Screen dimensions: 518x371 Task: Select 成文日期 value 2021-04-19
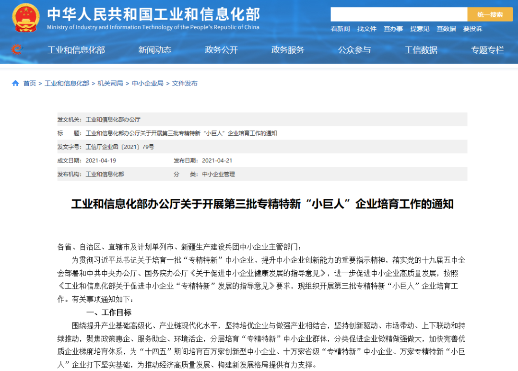click(101, 161)
